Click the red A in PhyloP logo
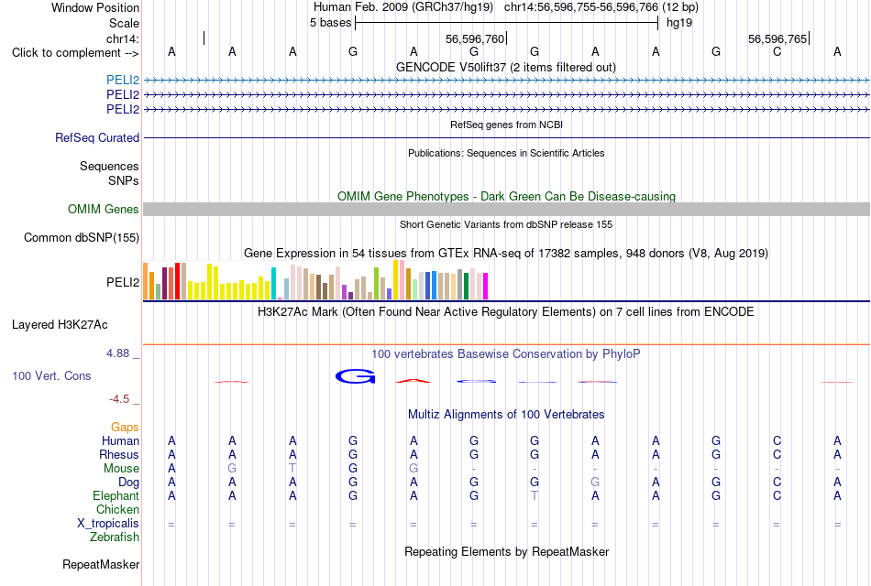The width and height of the screenshot is (871, 586). tap(413, 381)
